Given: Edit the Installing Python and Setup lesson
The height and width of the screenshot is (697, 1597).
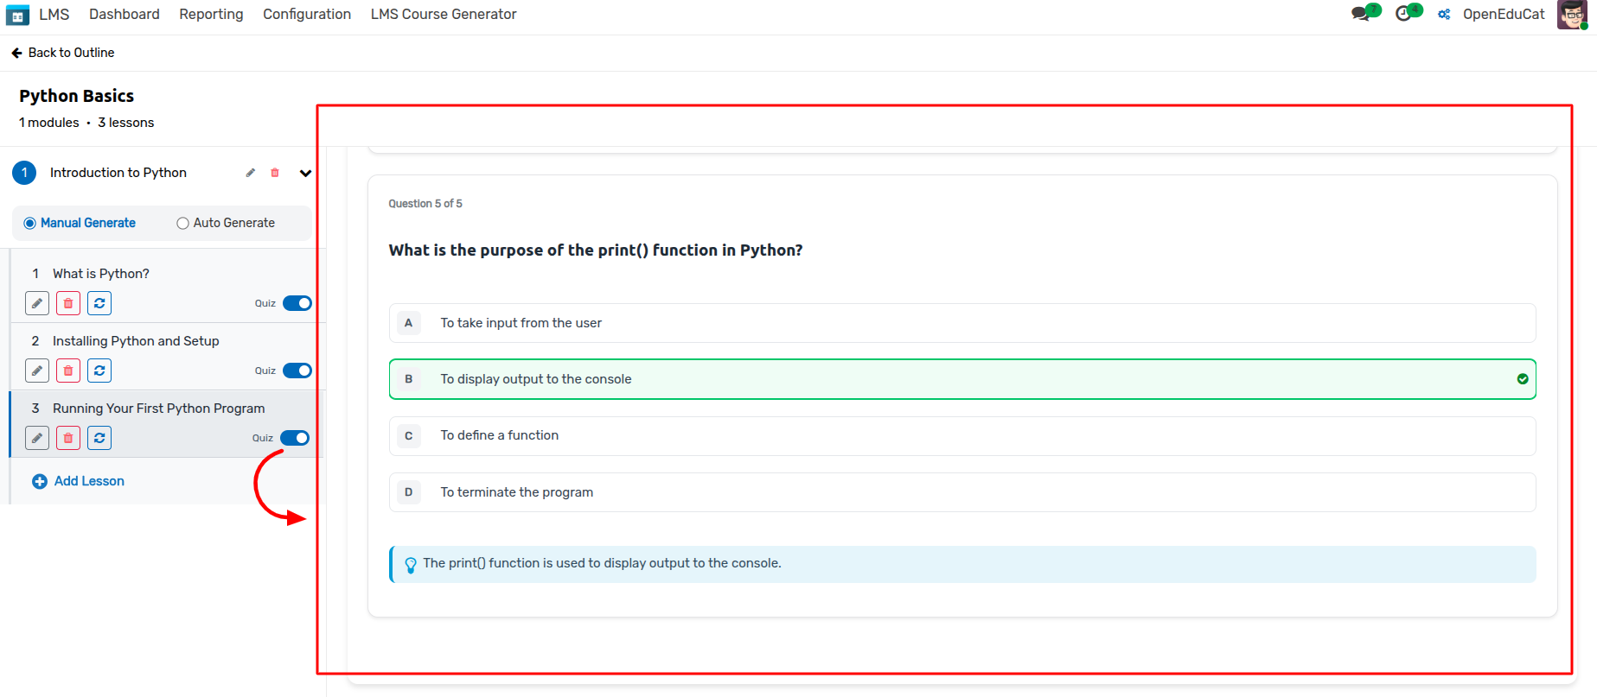Looking at the screenshot, I should [x=37, y=371].
